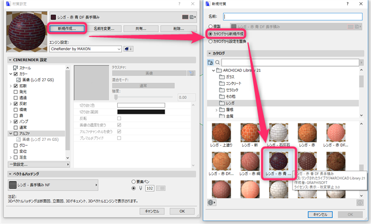Click the pen icon next to the 102 field
The width and height of the screenshot is (371, 224).
(x=140, y=188)
